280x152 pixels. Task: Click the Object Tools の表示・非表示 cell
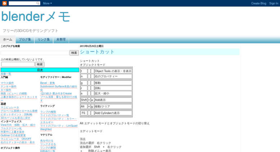click(x=113, y=71)
